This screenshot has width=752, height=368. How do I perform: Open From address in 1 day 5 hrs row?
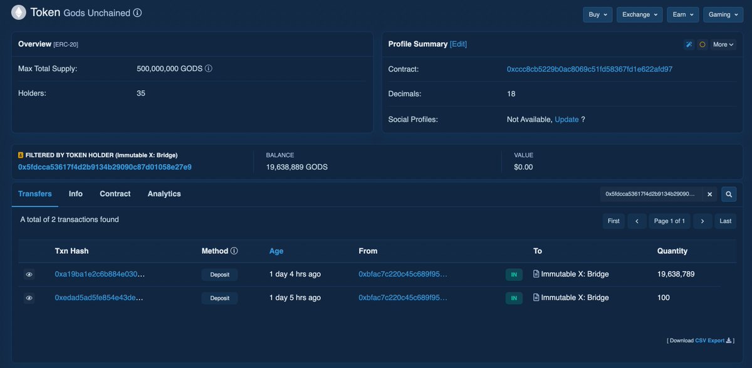click(x=403, y=298)
